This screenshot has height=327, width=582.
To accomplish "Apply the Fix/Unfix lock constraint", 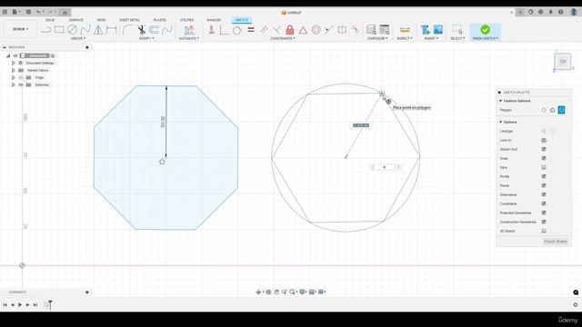I will point(290,30).
